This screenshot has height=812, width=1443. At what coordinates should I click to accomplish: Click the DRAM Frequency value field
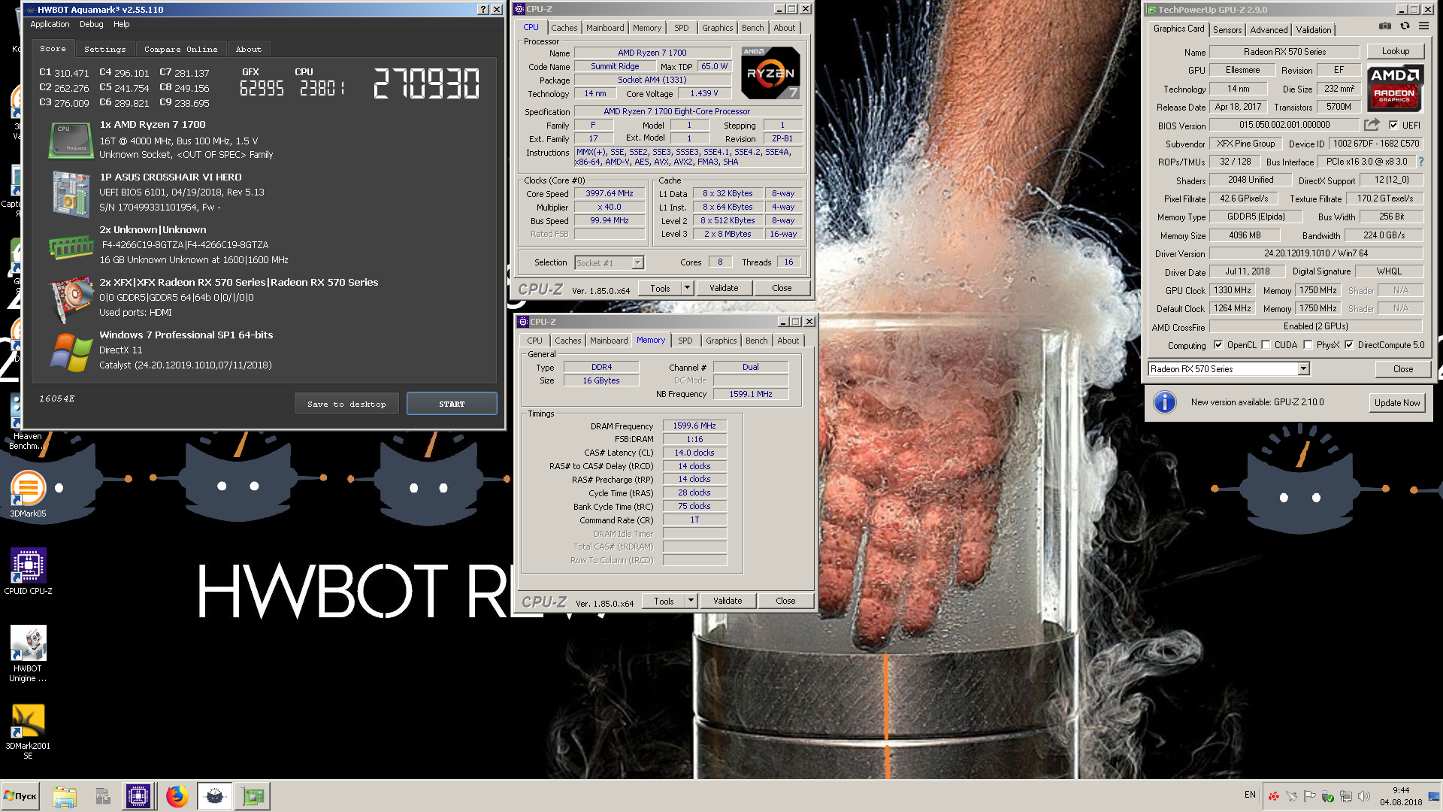pyautogui.click(x=694, y=426)
